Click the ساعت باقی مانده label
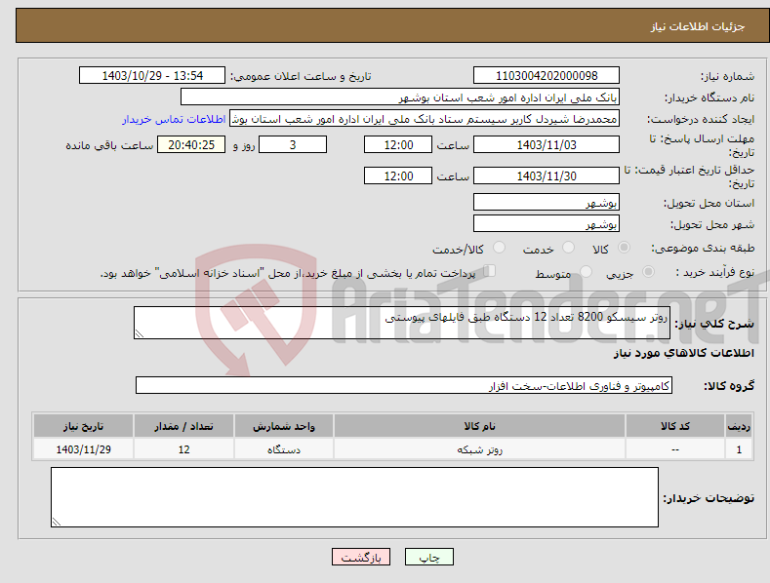Screen dimensions: 770x583 point(109,145)
